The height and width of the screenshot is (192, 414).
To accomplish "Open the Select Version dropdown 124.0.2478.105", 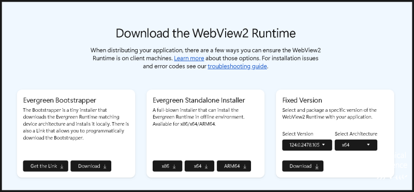I will click(x=307, y=145).
